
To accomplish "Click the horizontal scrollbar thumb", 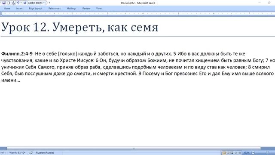I will [134, 149].
